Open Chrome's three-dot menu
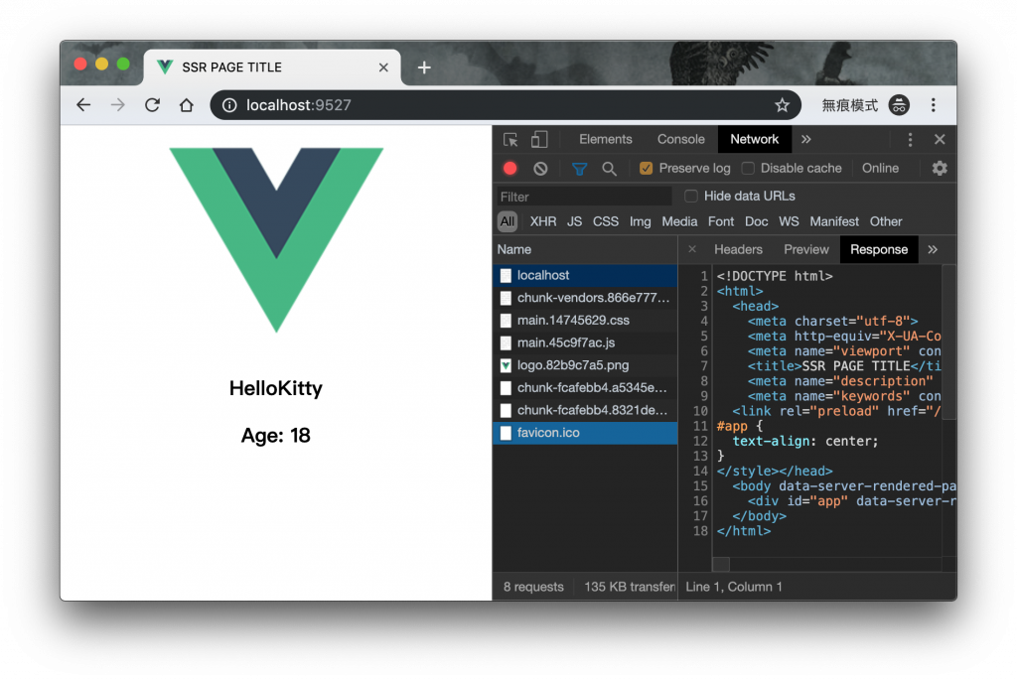 (934, 105)
